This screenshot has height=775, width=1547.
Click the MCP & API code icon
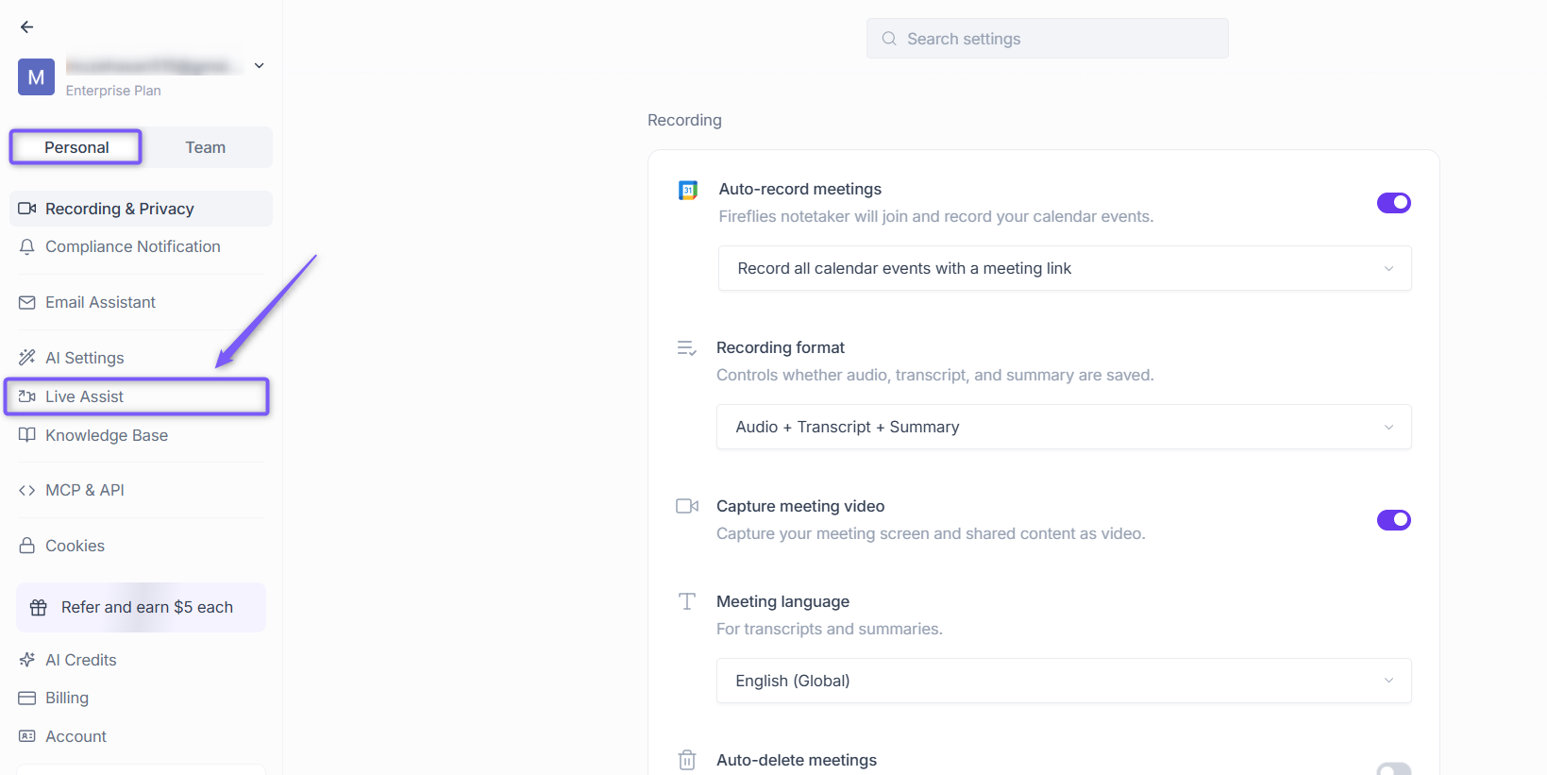tap(27, 490)
